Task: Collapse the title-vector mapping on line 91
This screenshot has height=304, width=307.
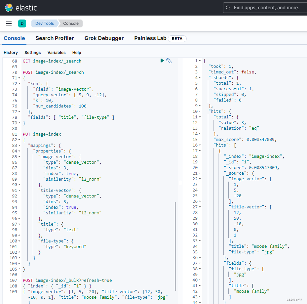Action: pyautogui.click(x=20, y=190)
